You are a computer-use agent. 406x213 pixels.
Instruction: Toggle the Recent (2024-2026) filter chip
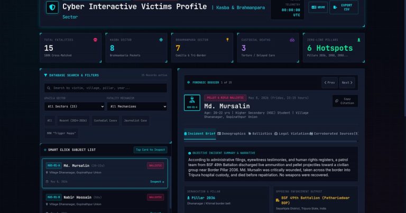(73, 121)
